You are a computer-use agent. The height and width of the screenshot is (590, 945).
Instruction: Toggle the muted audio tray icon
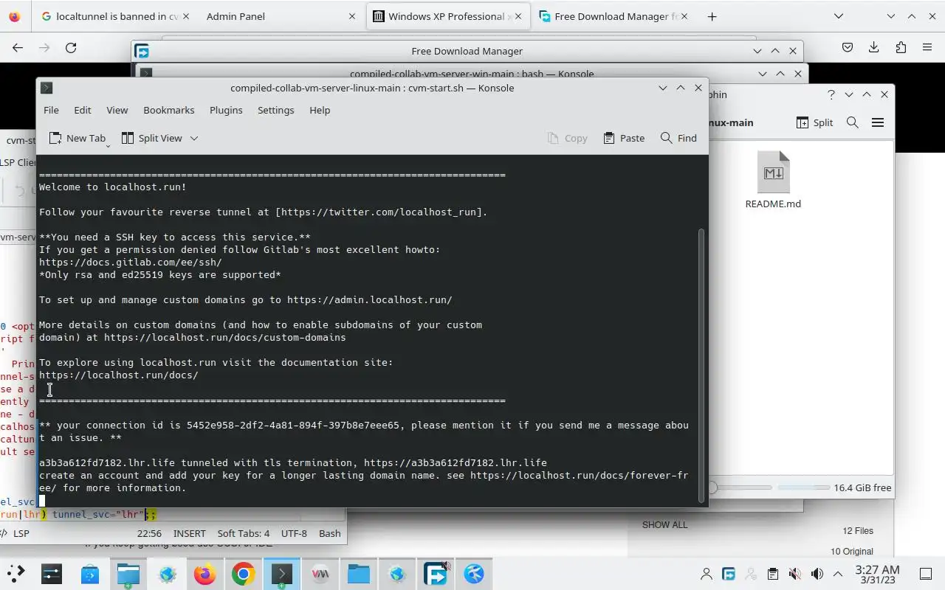point(794,574)
